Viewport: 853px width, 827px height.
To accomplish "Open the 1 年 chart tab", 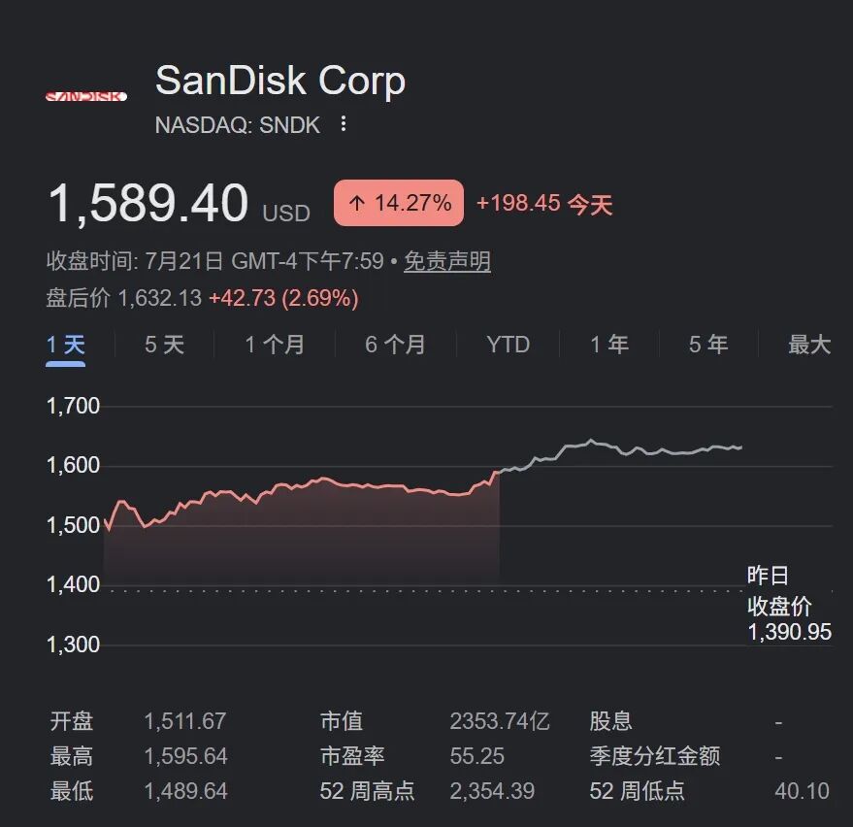I will (609, 345).
